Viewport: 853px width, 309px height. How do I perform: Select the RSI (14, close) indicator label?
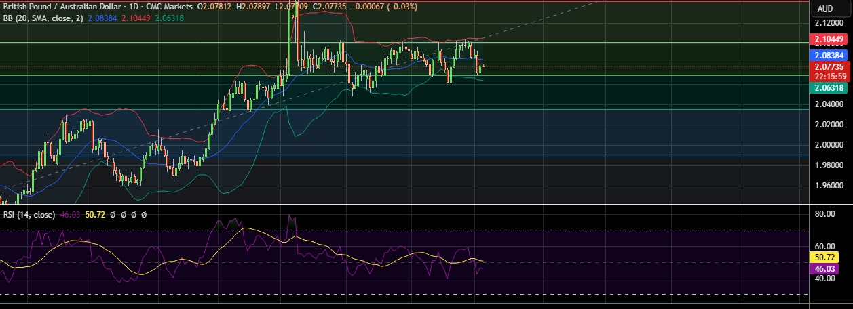point(27,214)
